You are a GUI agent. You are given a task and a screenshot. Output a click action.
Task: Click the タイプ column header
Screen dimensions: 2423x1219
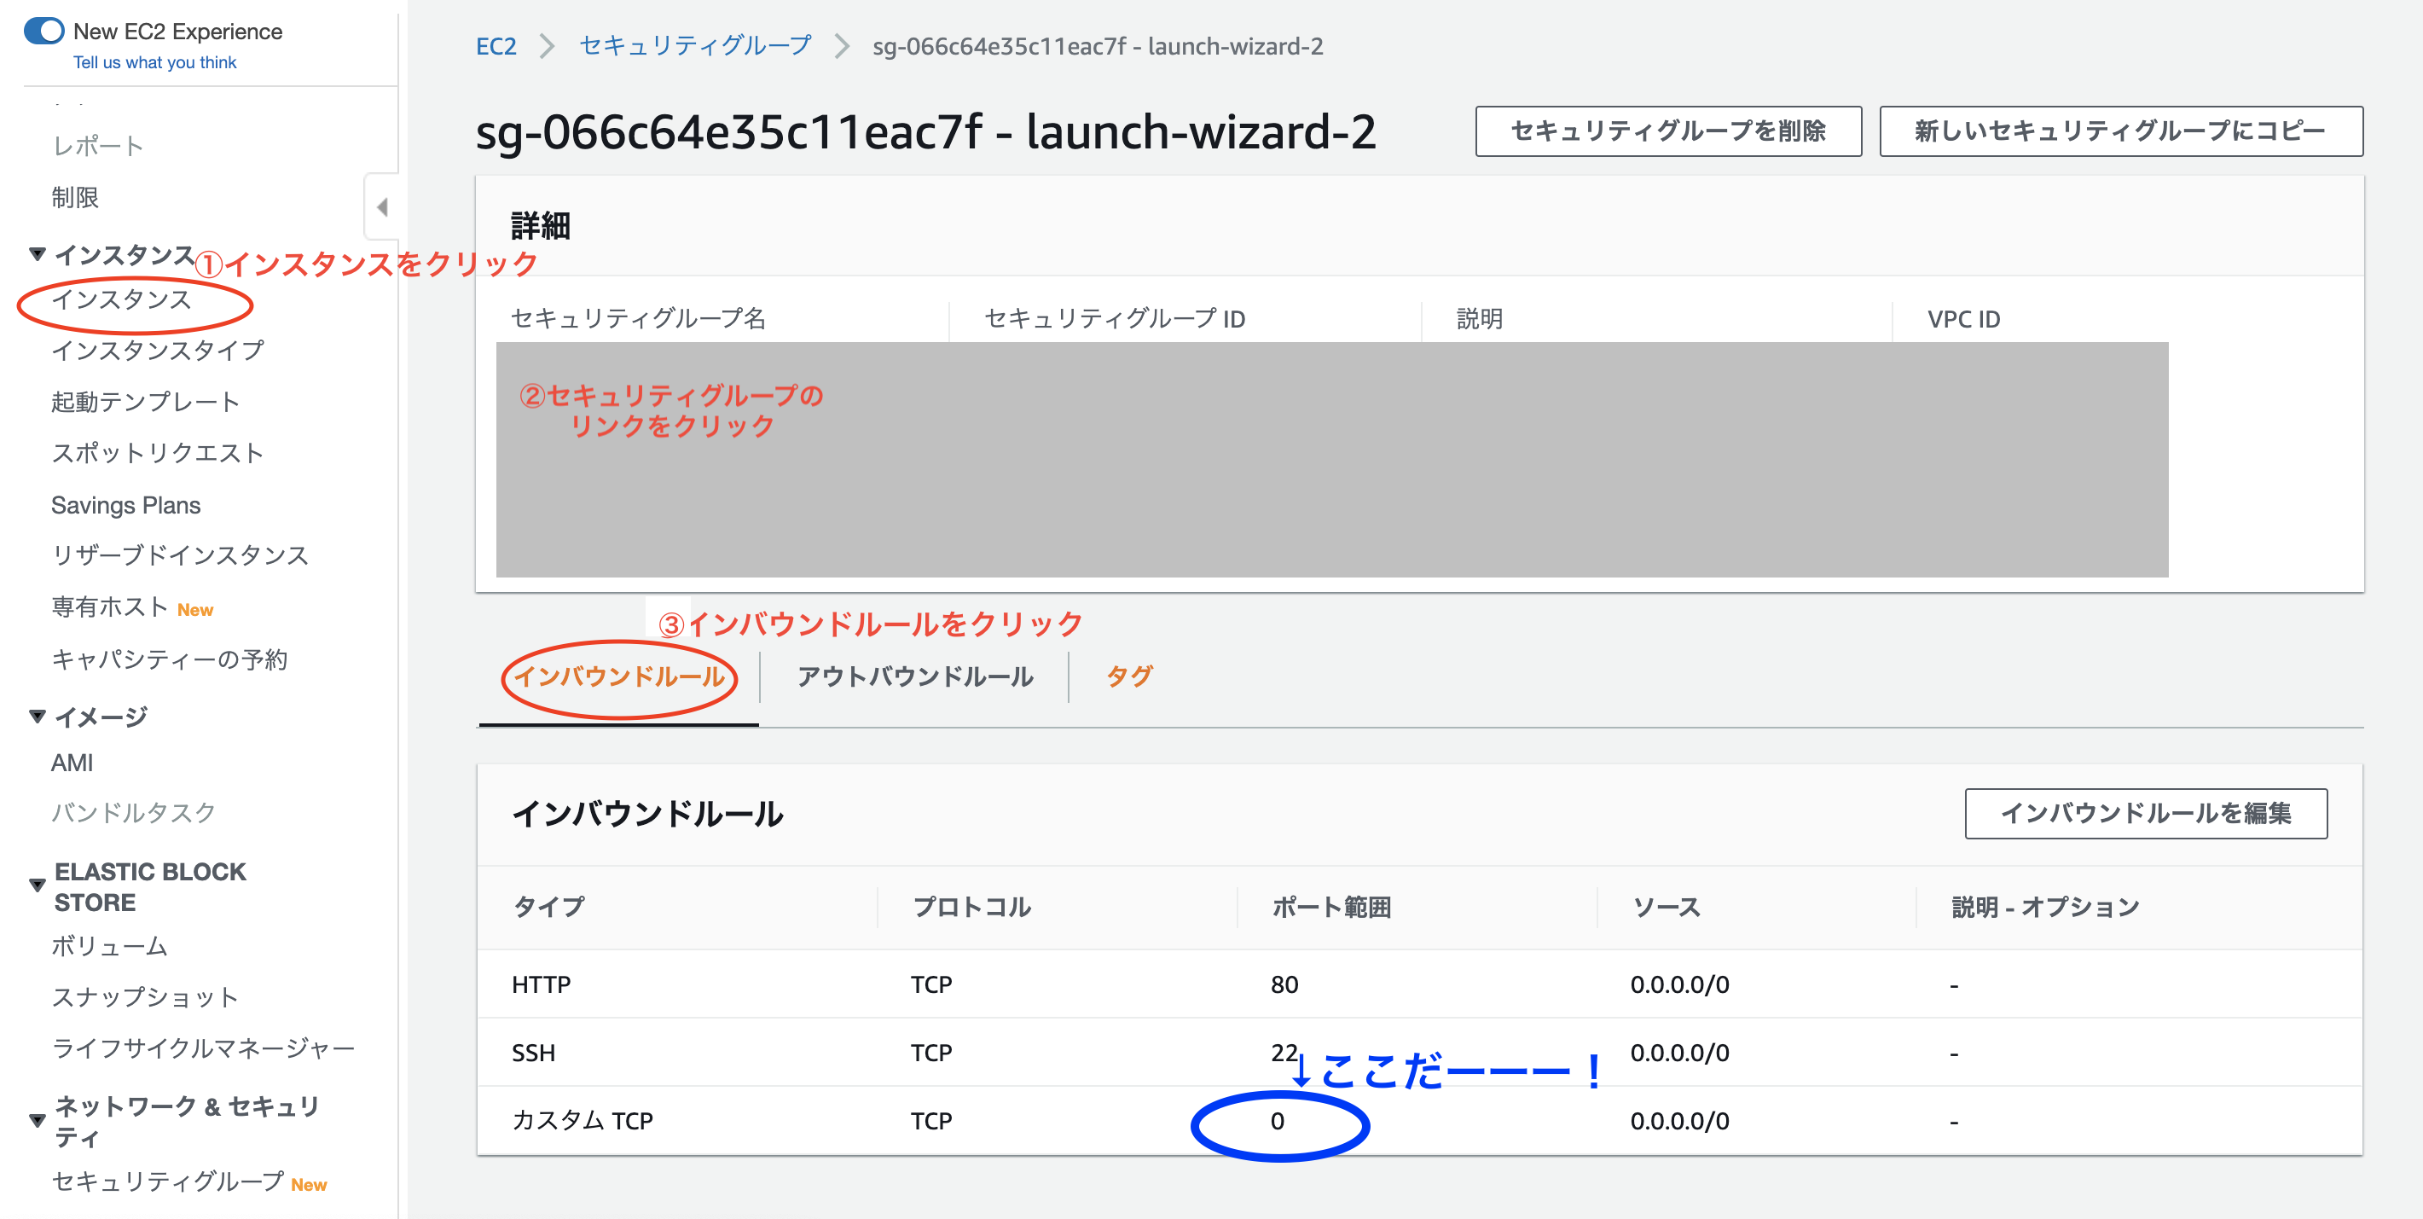click(548, 908)
